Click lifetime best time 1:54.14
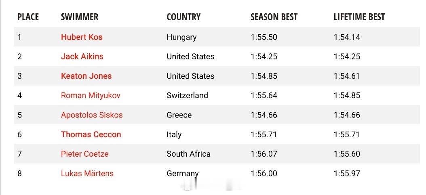The height and width of the screenshot is (195, 426). coord(347,37)
